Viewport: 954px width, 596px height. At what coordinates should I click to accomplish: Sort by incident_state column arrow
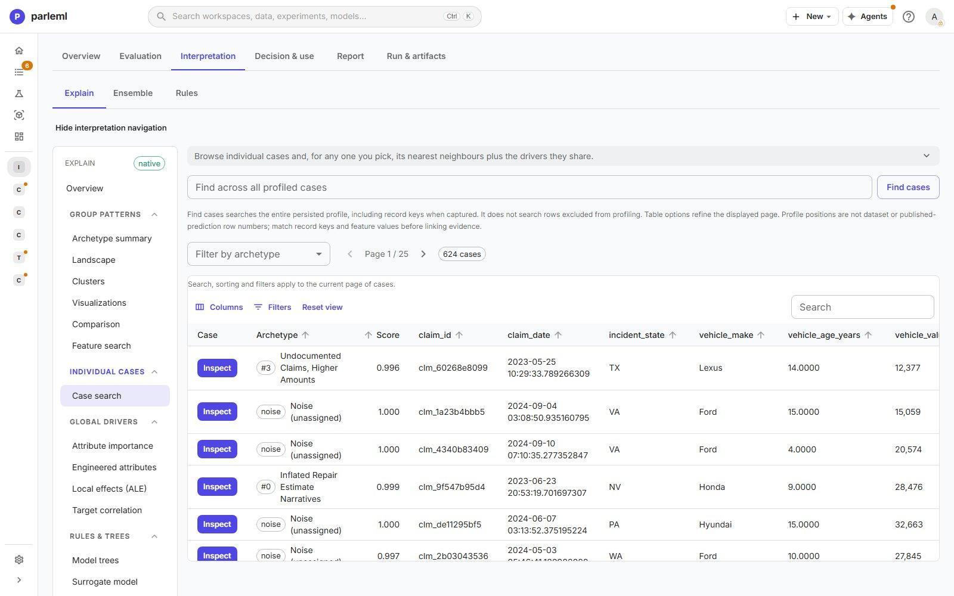(x=673, y=335)
